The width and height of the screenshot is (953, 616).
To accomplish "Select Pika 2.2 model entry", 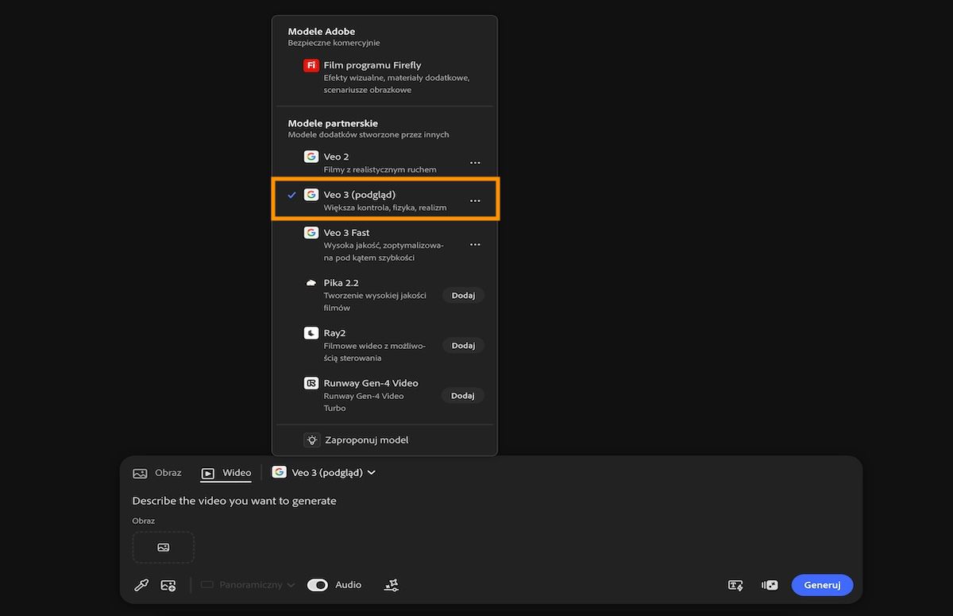I will click(x=384, y=295).
